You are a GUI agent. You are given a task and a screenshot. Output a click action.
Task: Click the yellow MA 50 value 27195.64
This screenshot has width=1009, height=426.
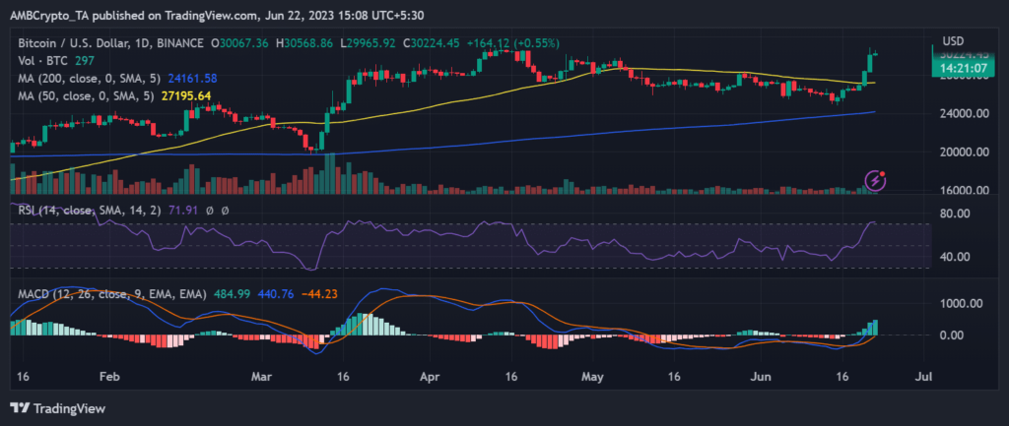click(x=187, y=95)
